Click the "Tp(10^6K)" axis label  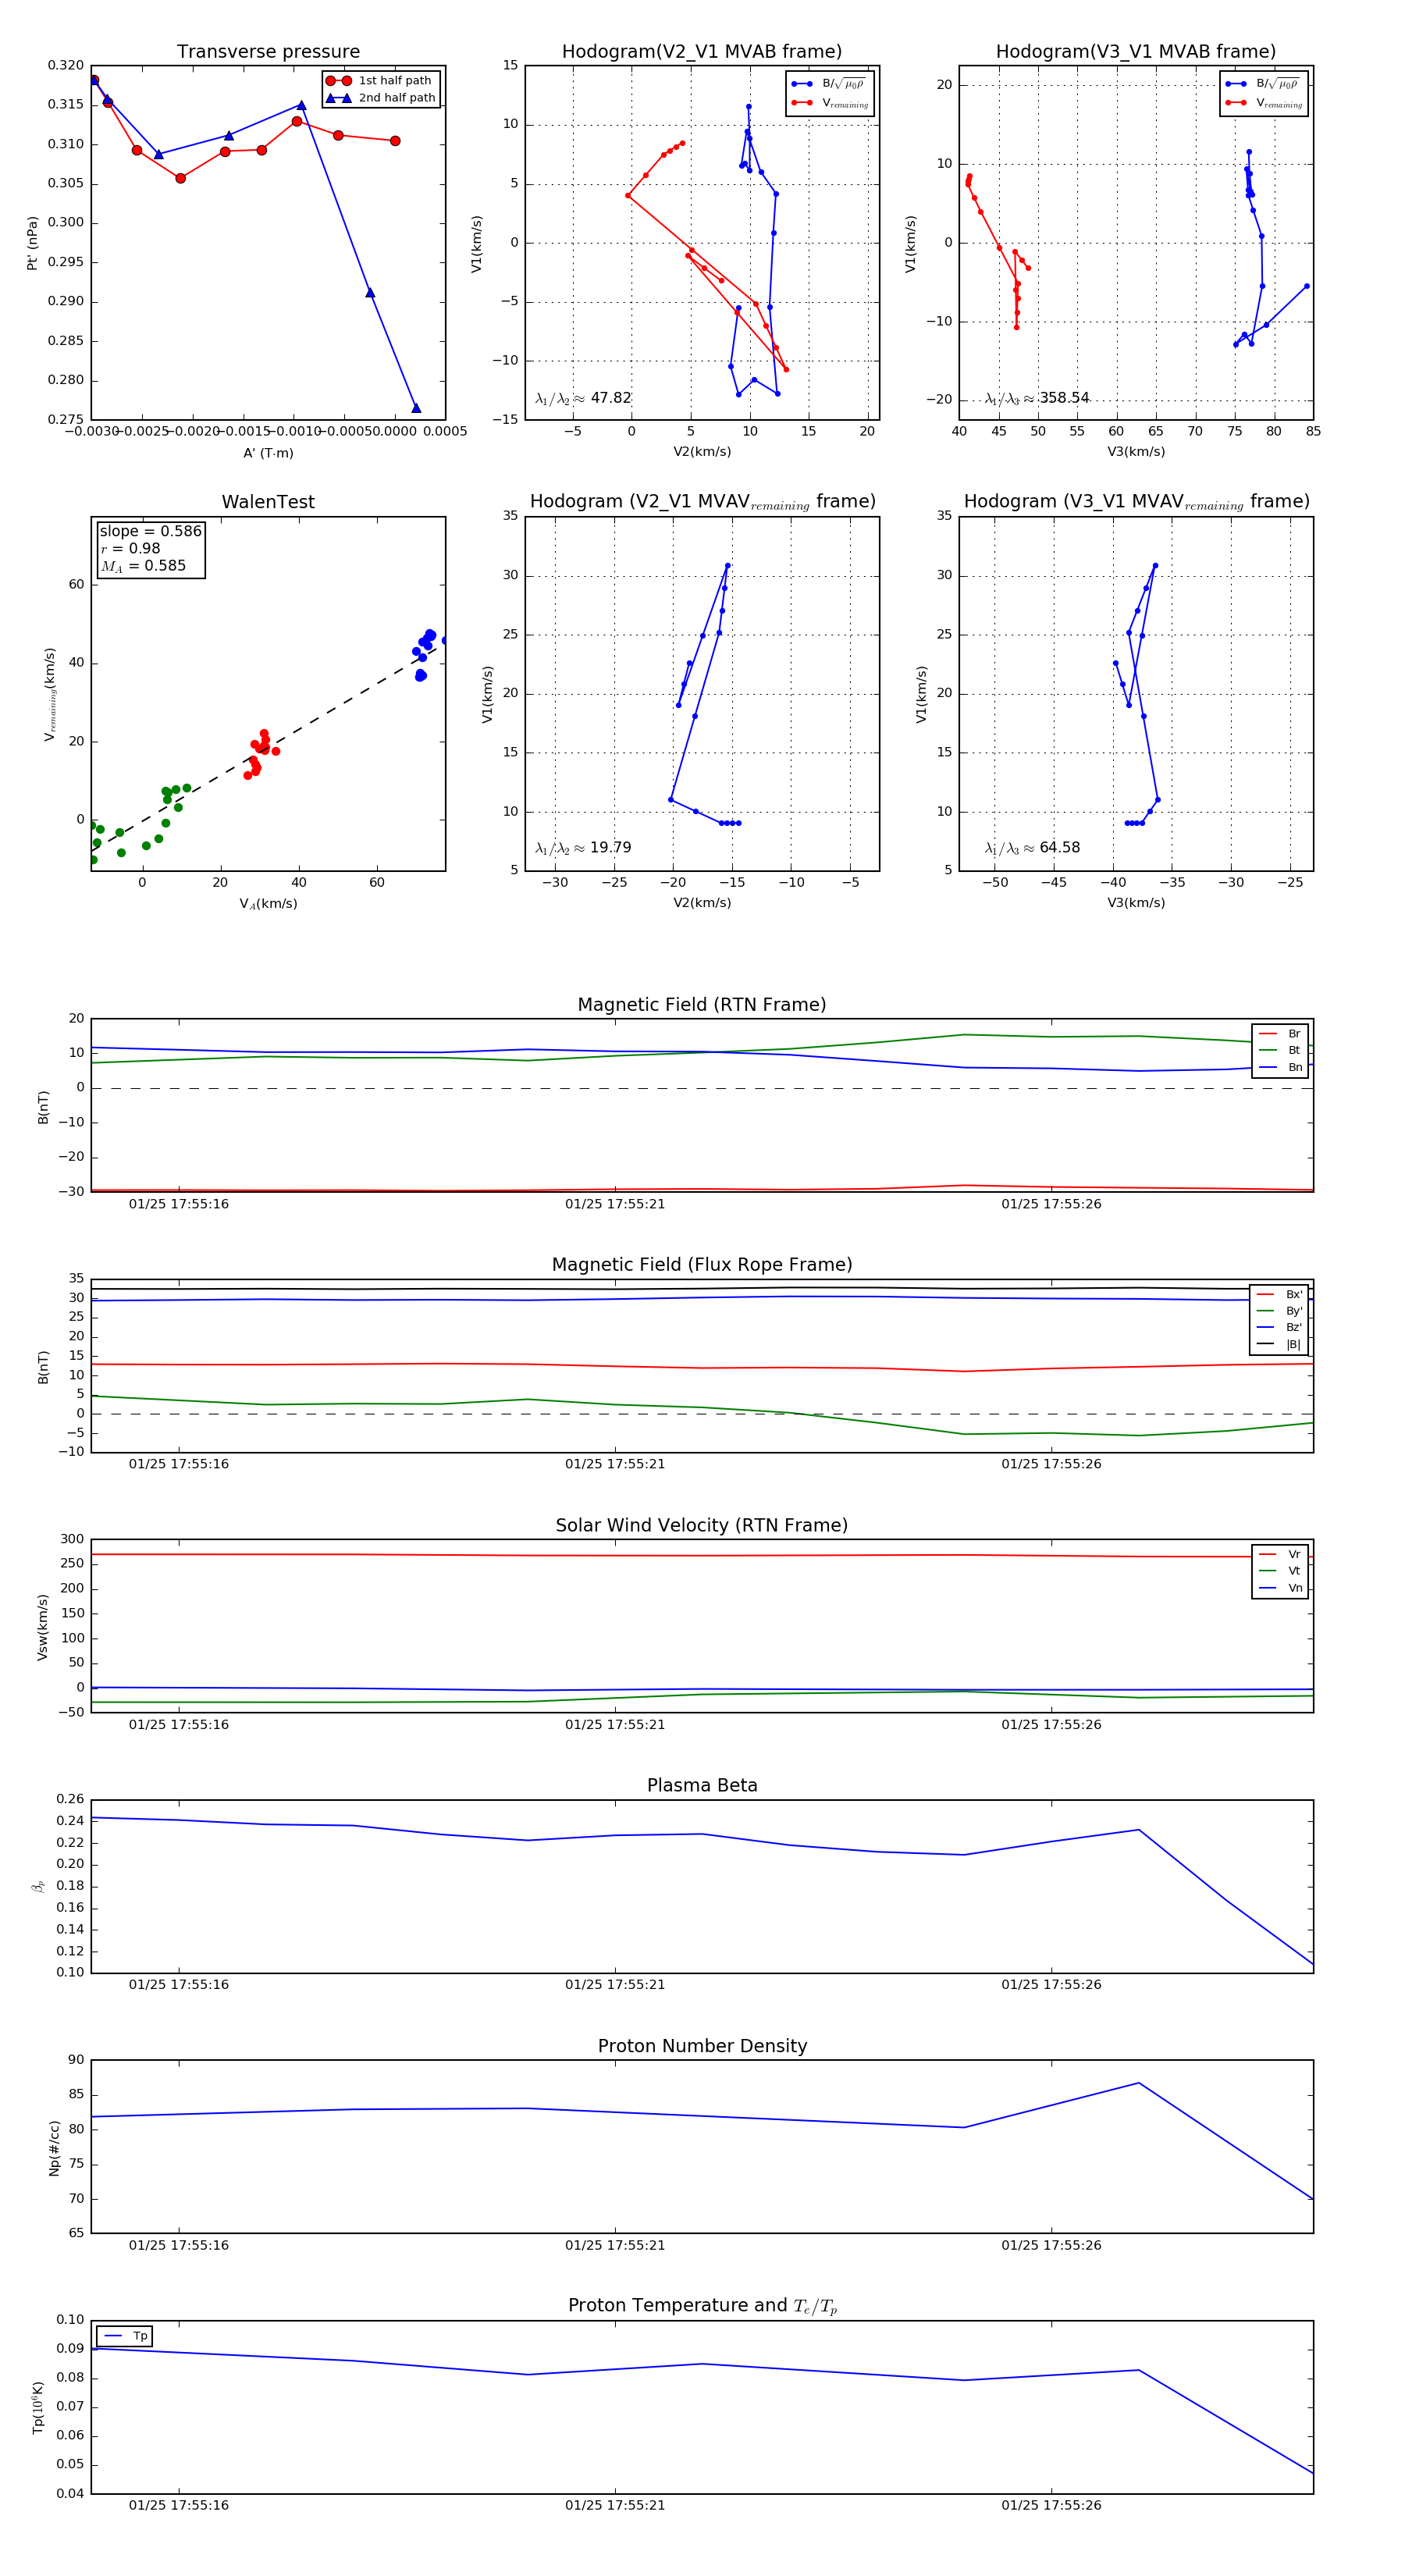38,2407
